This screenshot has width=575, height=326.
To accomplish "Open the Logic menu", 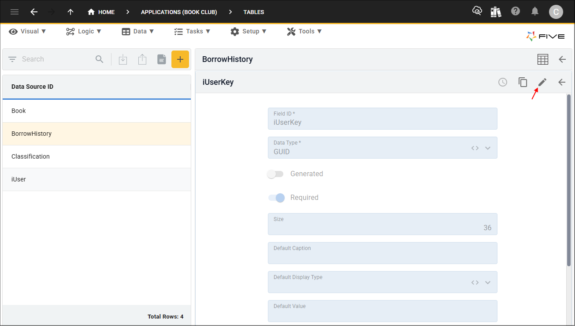I will tap(84, 31).
